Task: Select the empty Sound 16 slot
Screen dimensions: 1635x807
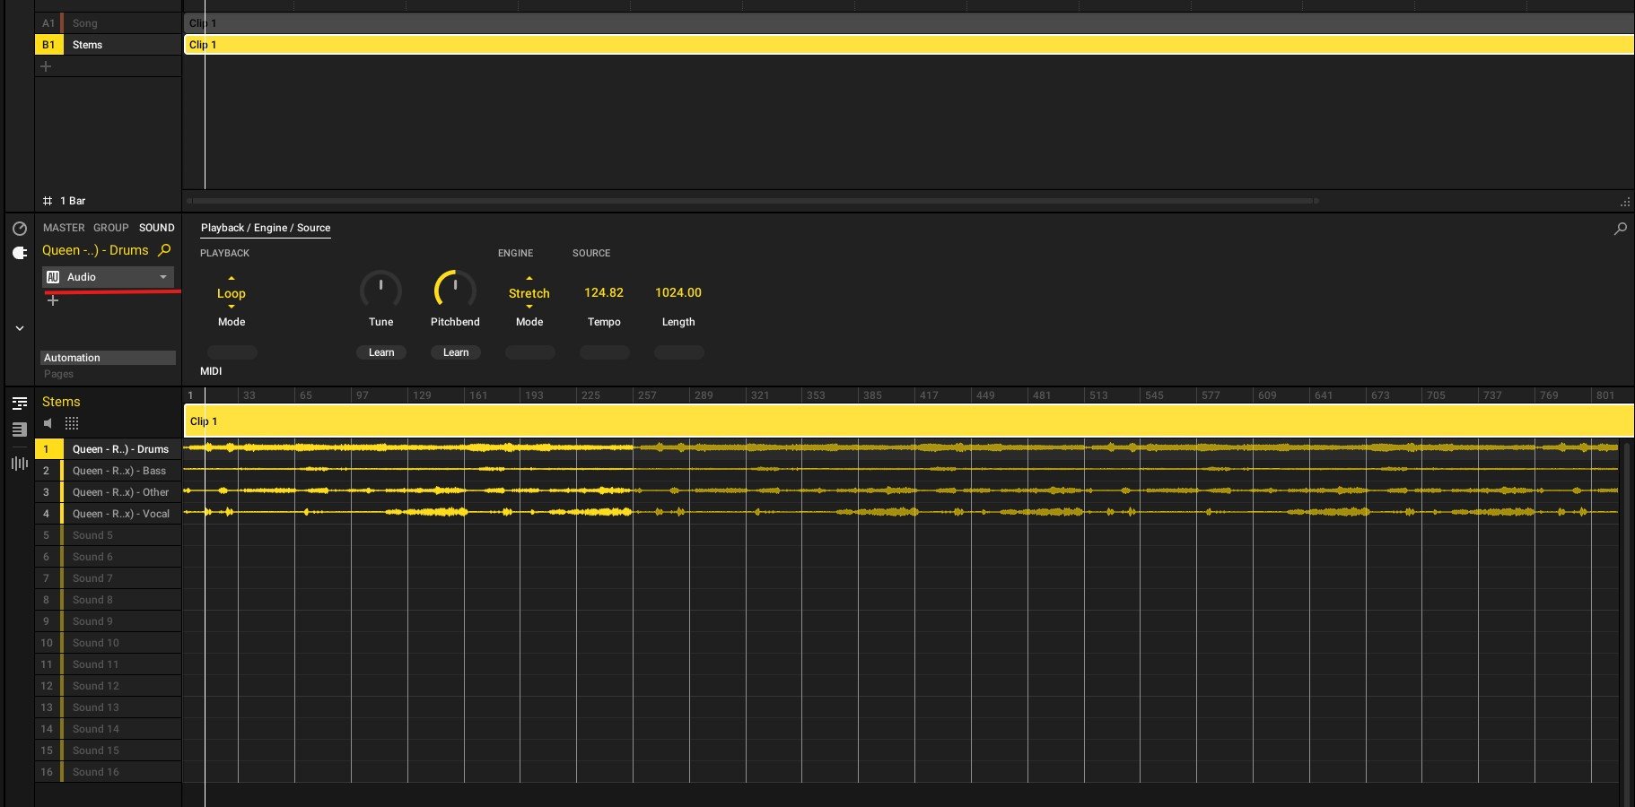Action: point(108,772)
